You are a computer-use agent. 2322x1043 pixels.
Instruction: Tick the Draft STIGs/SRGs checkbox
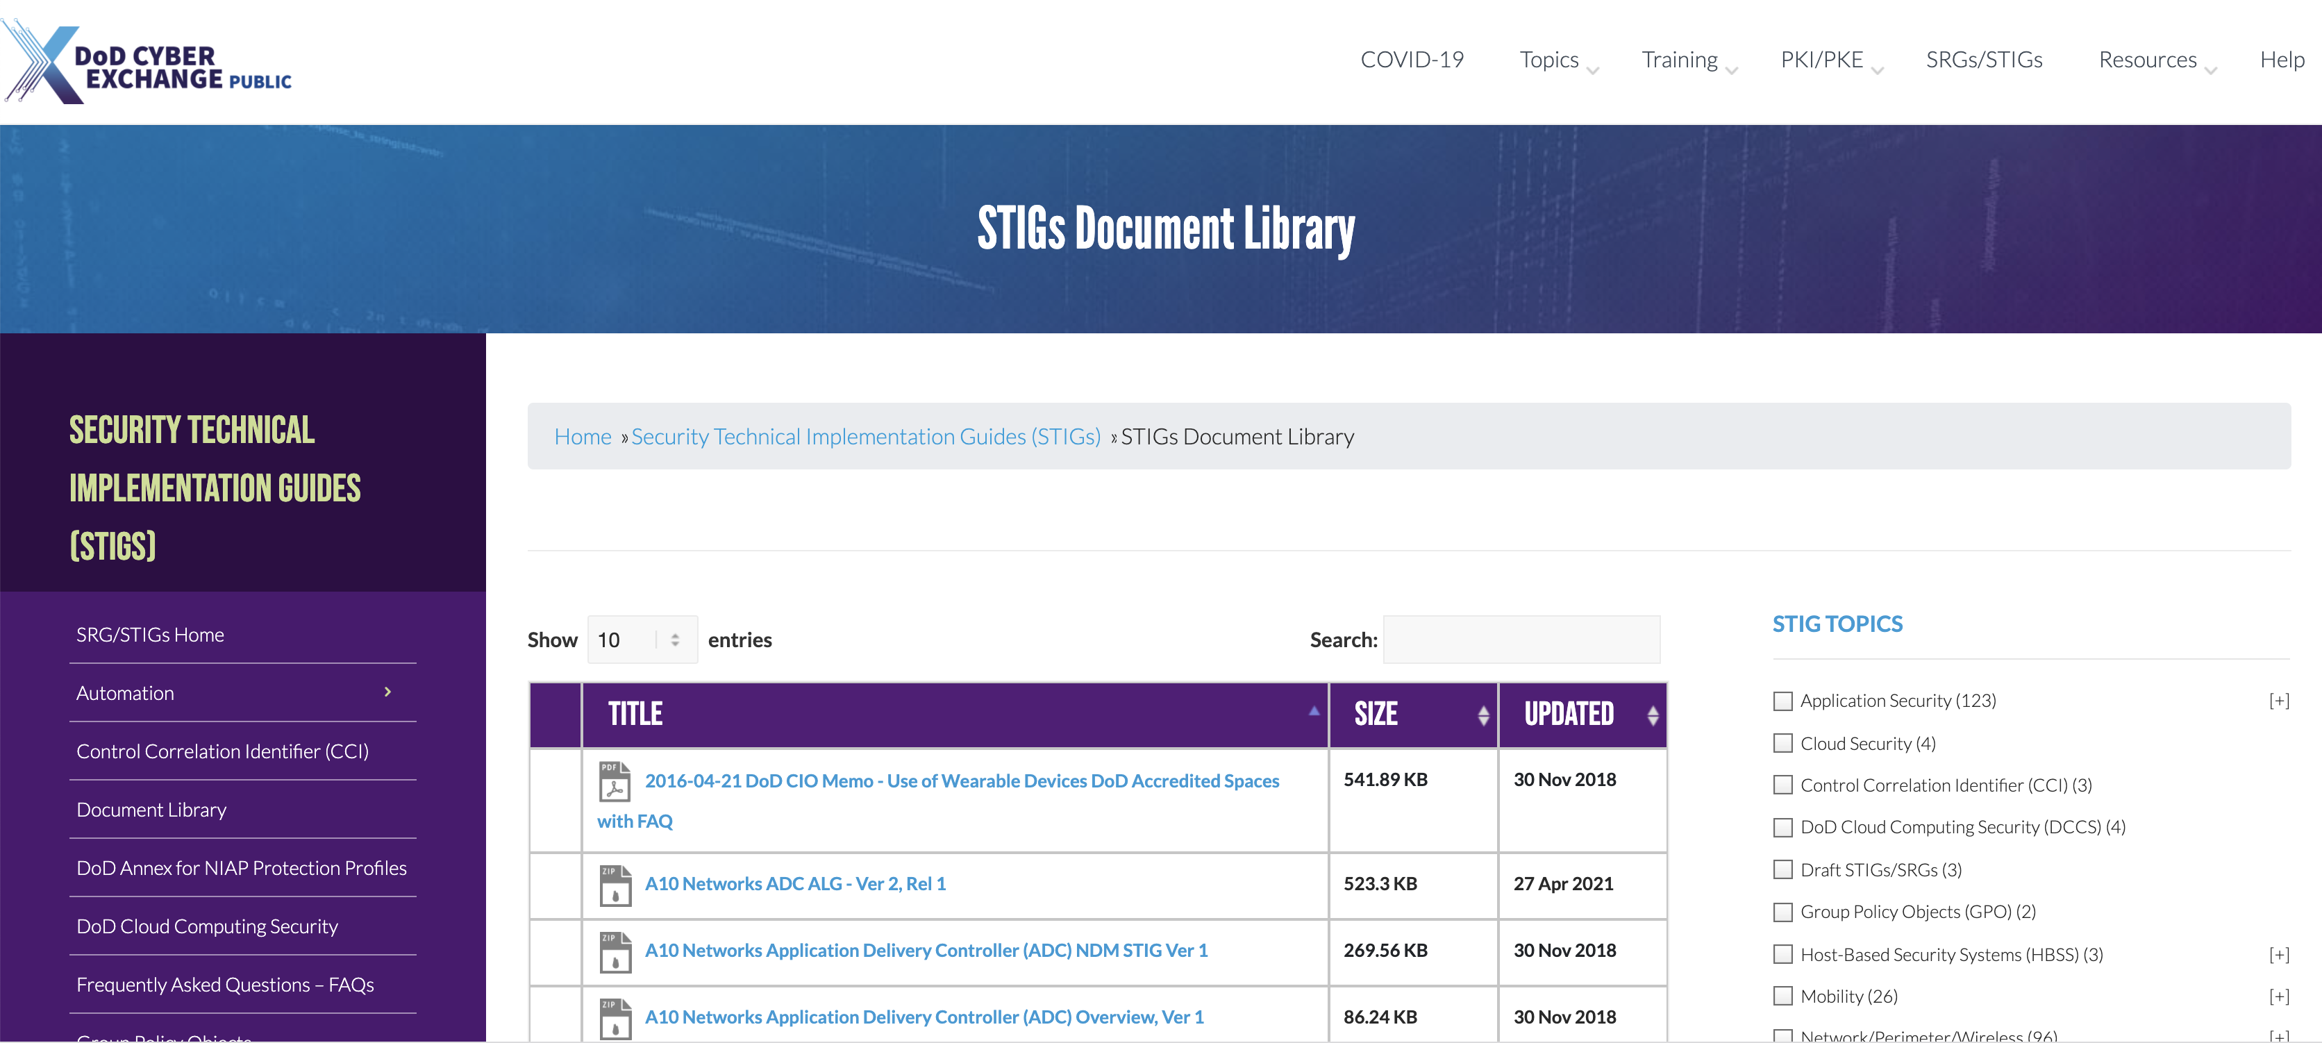pos(1782,870)
